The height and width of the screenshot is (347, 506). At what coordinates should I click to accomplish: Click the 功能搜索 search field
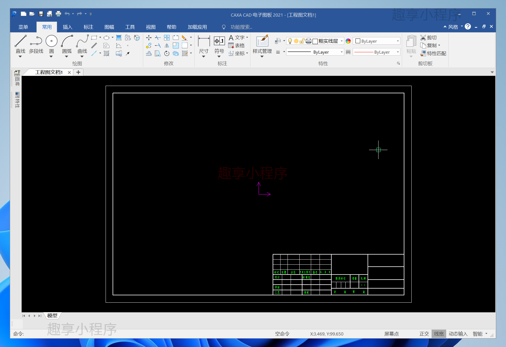tap(241, 27)
